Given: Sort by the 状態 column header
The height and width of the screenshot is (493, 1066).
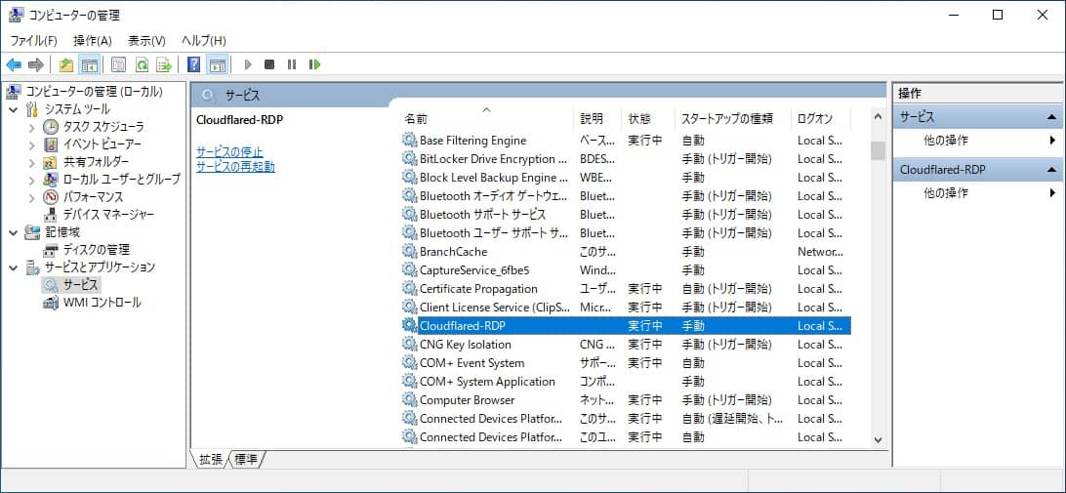Looking at the screenshot, I should click(648, 118).
